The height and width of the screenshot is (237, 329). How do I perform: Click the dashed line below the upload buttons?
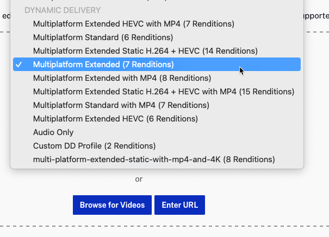click(x=163, y=226)
